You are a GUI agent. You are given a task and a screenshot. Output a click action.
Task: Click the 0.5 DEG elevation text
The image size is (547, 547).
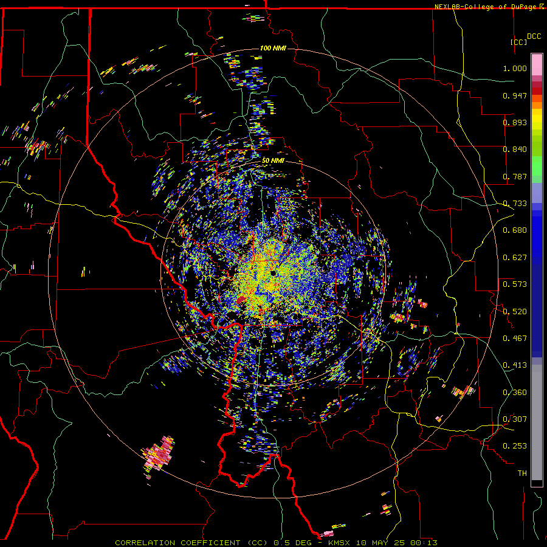pyautogui.click(x=292, y=543)
